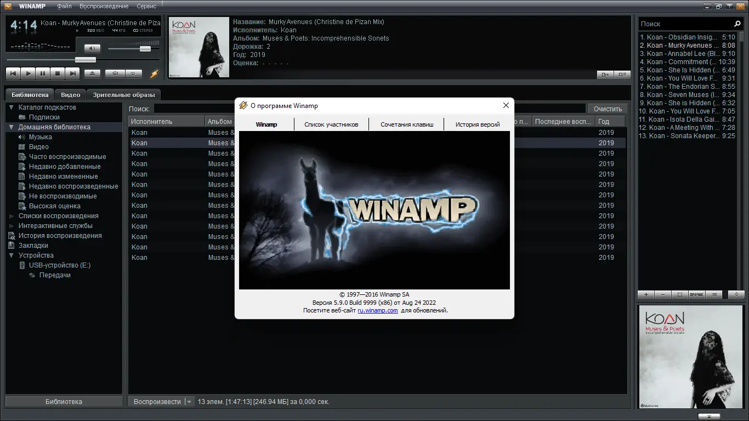Open the playlist list management button

pyautogui.click(x=714, y=294)
